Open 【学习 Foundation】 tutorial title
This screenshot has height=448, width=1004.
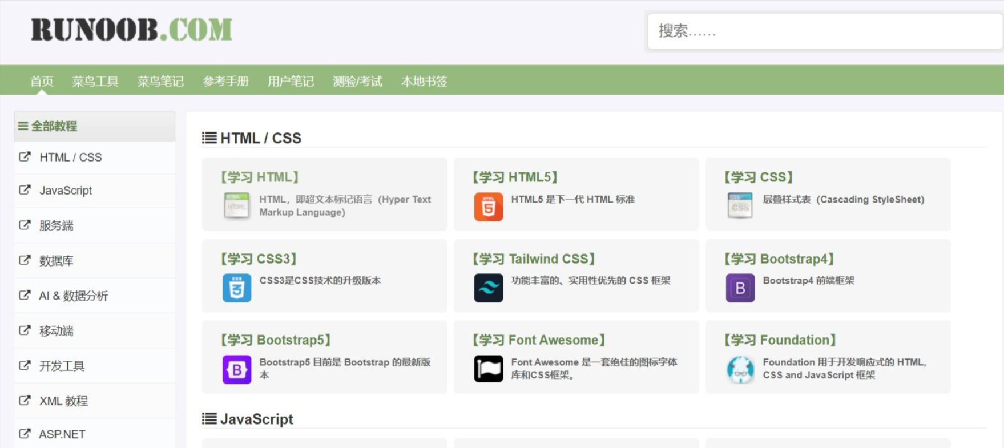coord(781,340)
